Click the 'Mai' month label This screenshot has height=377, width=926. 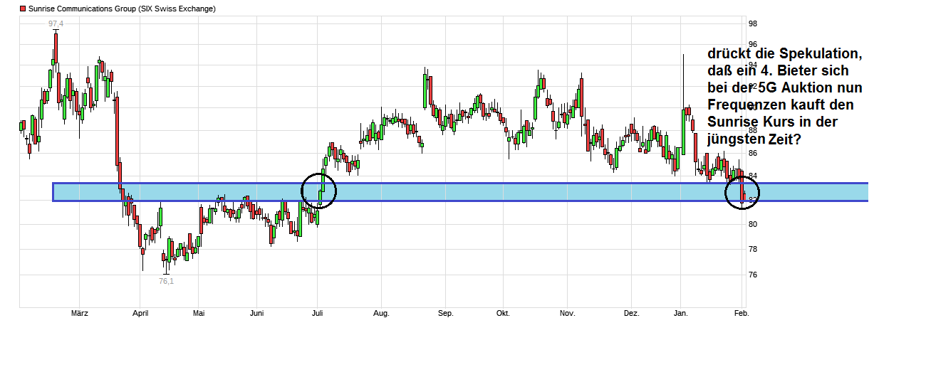(199, 313)
